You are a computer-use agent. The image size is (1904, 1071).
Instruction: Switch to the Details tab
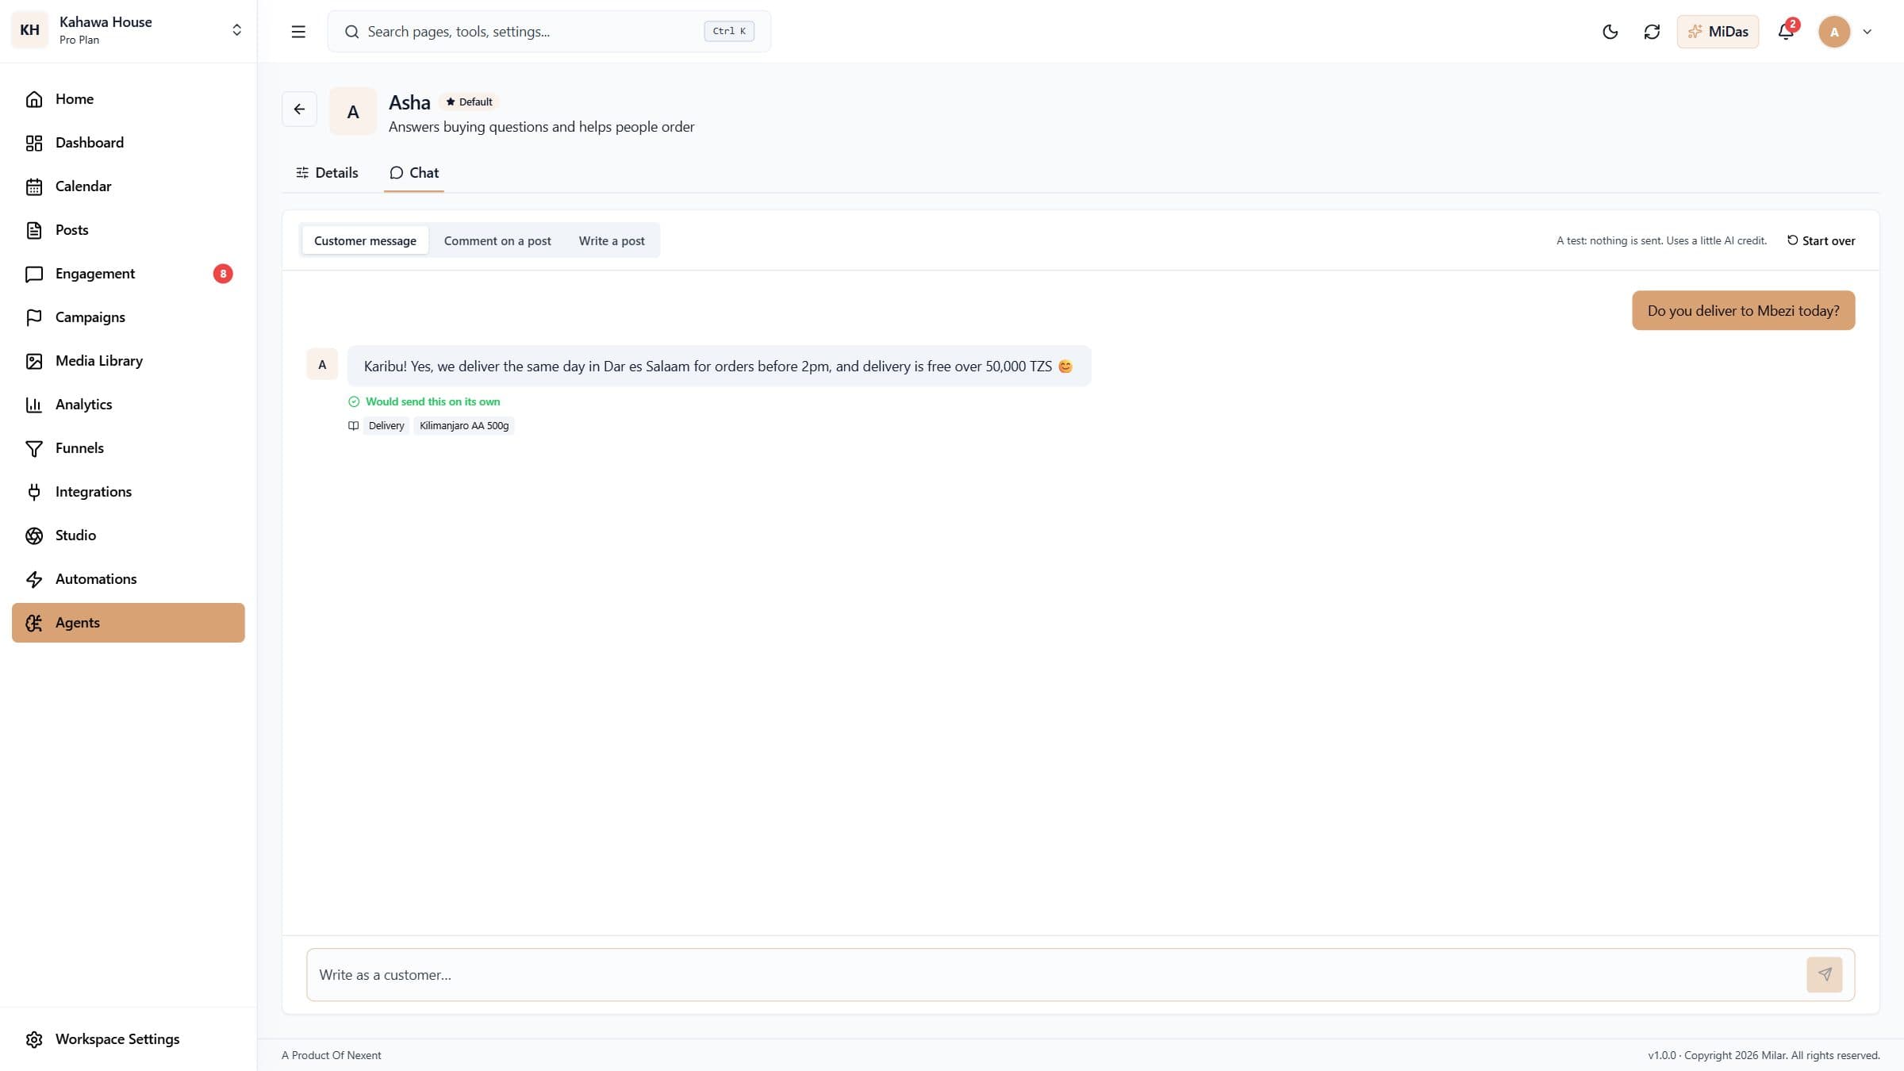[x=327, y=173]
